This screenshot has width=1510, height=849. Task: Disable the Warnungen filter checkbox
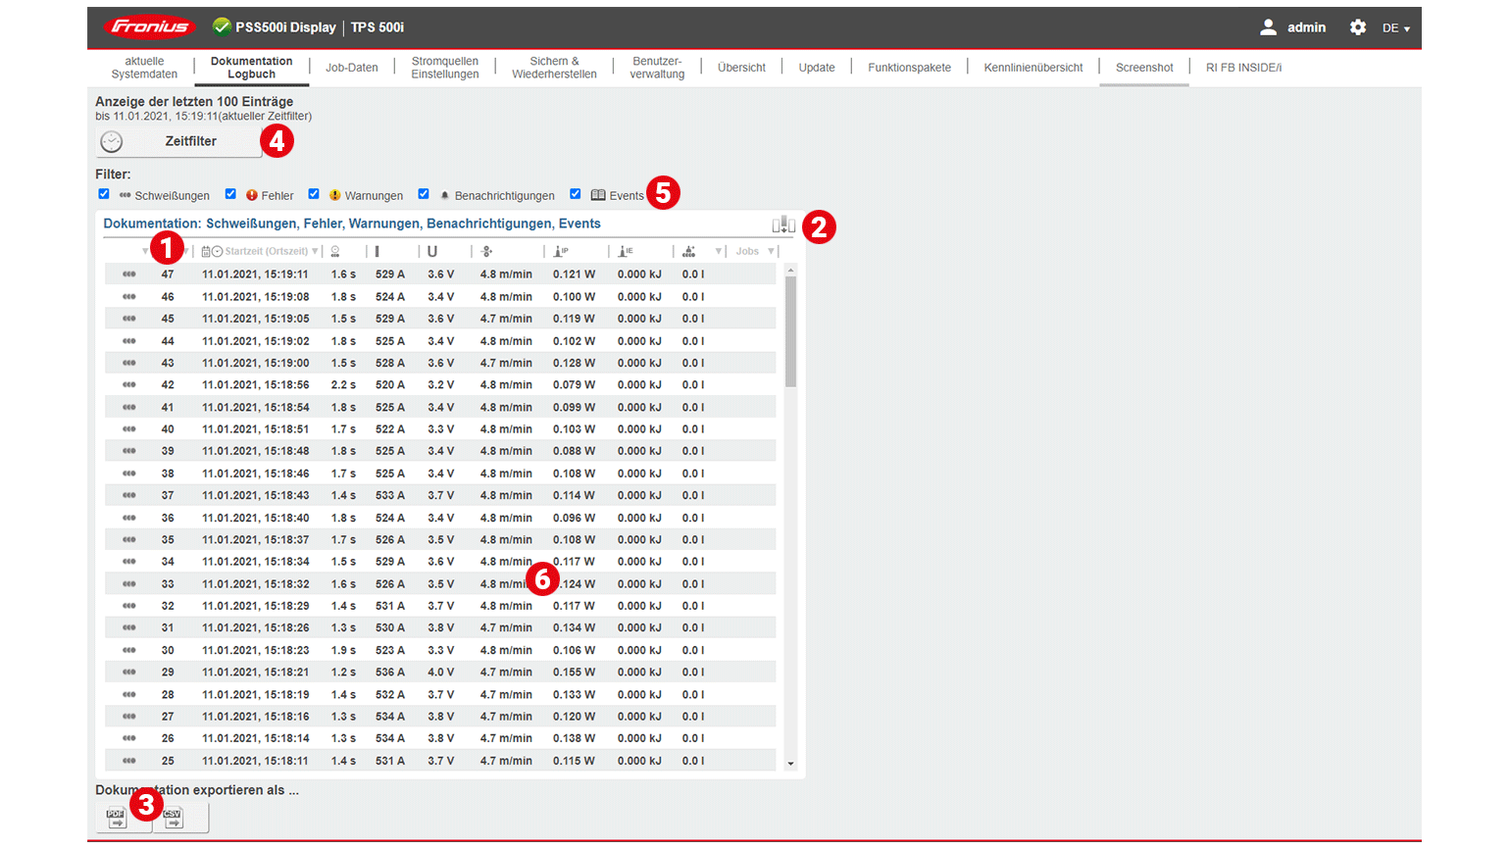[314, 194]
